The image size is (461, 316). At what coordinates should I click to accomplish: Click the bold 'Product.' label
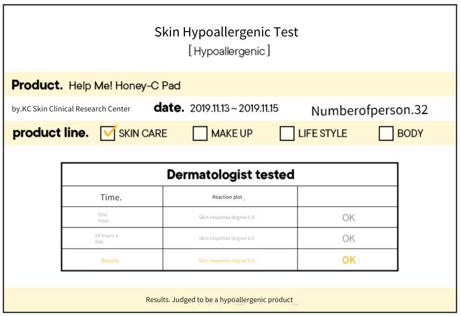pyautogui.click(x=37, y=85)
